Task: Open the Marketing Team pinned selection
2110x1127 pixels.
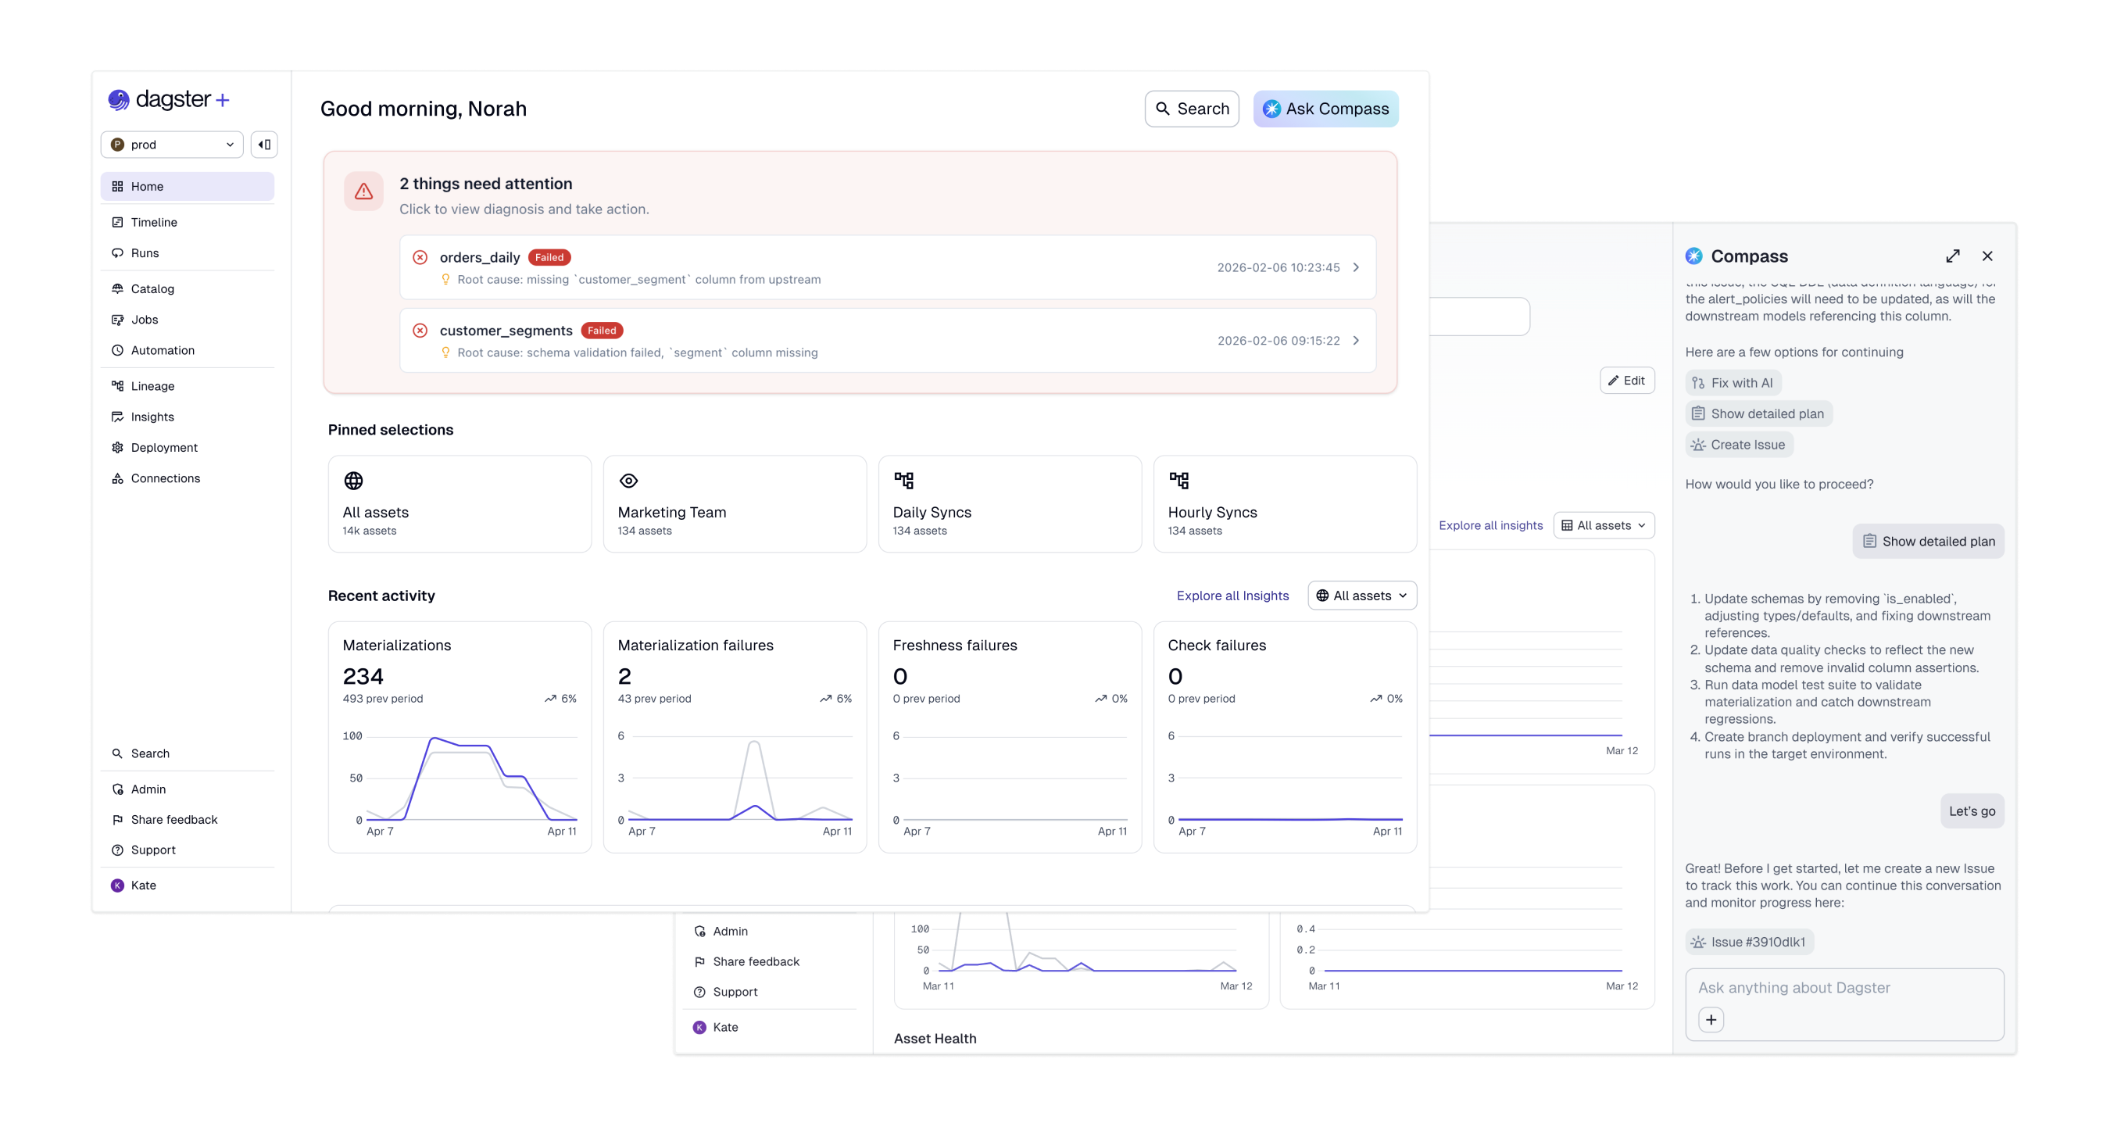Action: [x=734, y=505]
